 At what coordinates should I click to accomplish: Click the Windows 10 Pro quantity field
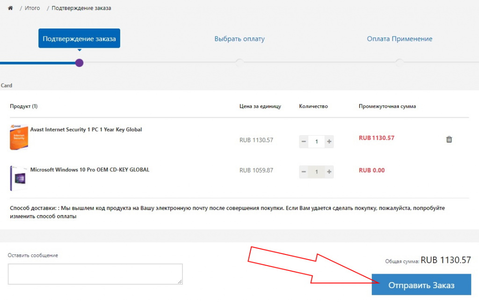[x=317, y=172]
